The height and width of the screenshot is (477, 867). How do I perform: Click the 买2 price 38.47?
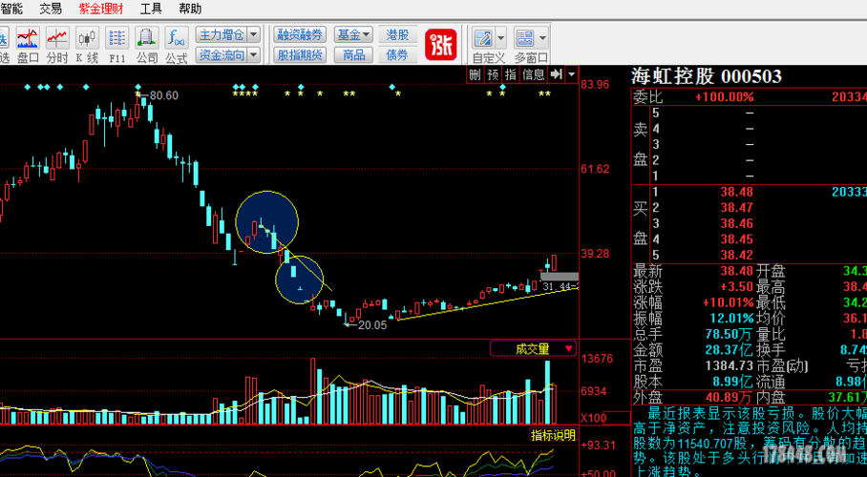coord(736,208)
